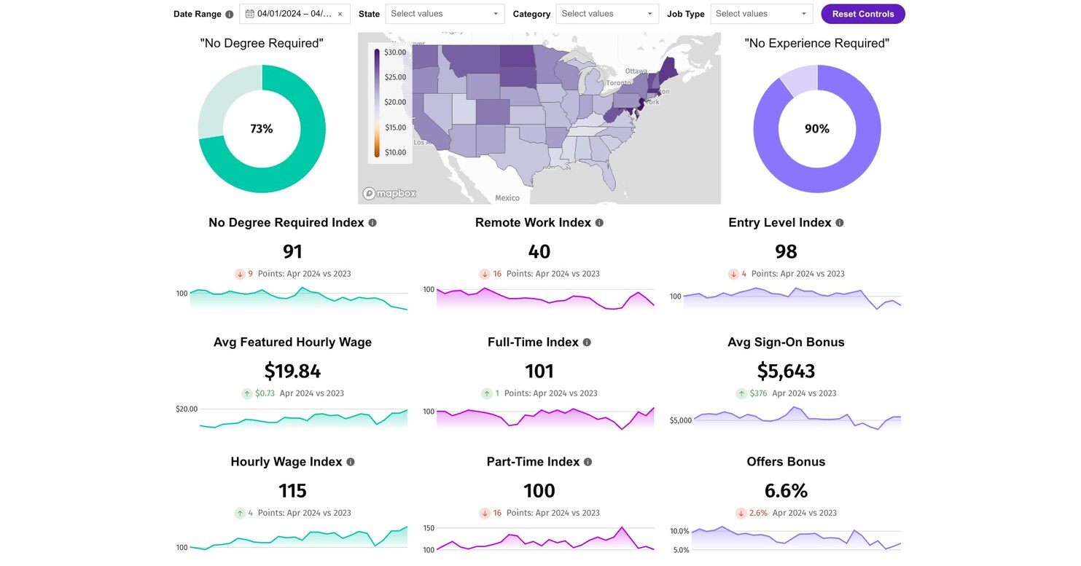Click the Mapbox logo on the map

click(390, 193)
